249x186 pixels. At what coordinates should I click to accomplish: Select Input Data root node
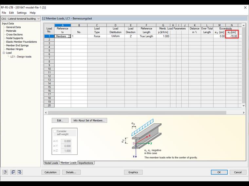click(x=8, y=23)
